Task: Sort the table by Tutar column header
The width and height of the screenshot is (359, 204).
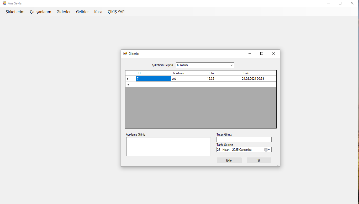Action: pyautogui.click(x=223, y=73)
